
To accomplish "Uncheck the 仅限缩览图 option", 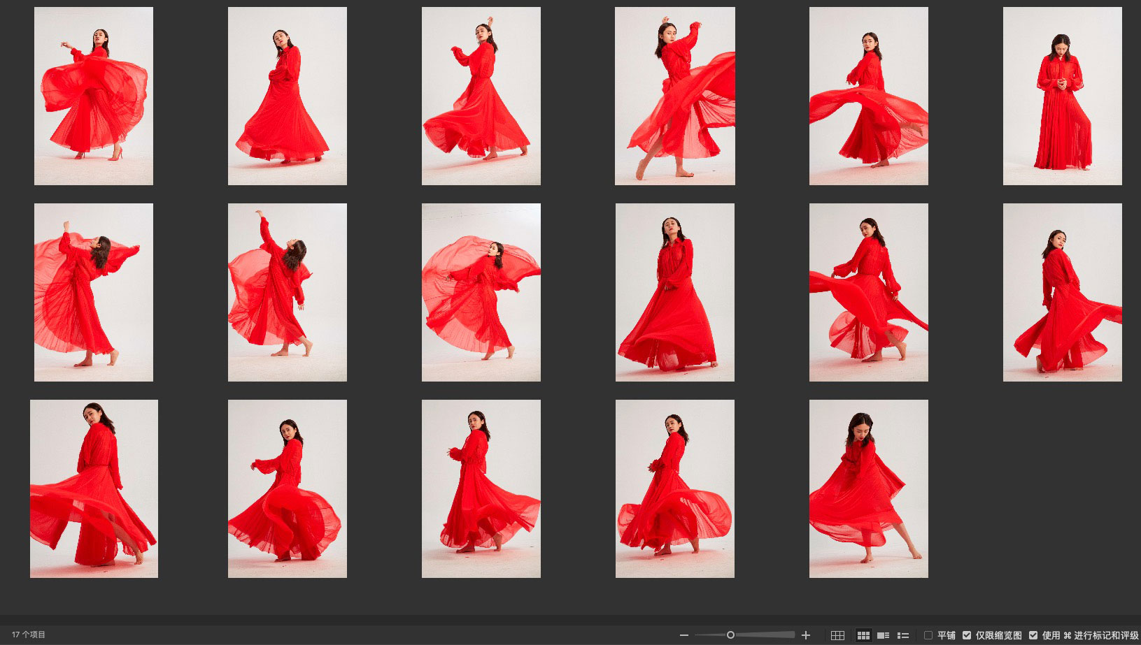I will point(967,635).
